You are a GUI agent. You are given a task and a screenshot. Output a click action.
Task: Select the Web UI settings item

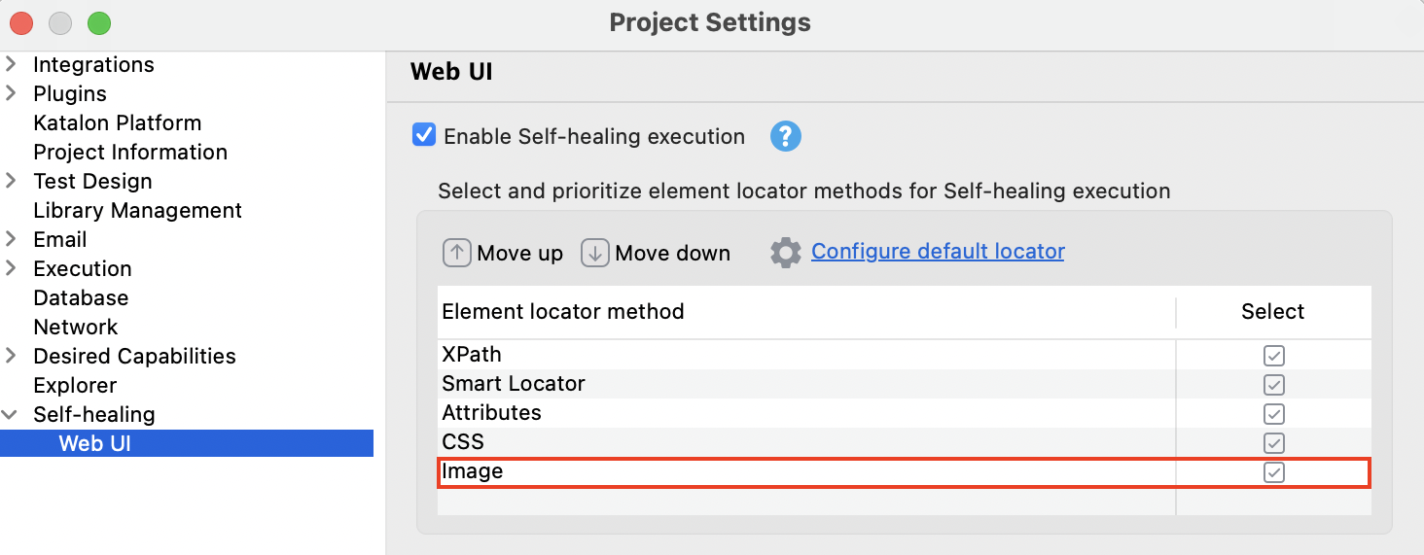coord(94,444)
